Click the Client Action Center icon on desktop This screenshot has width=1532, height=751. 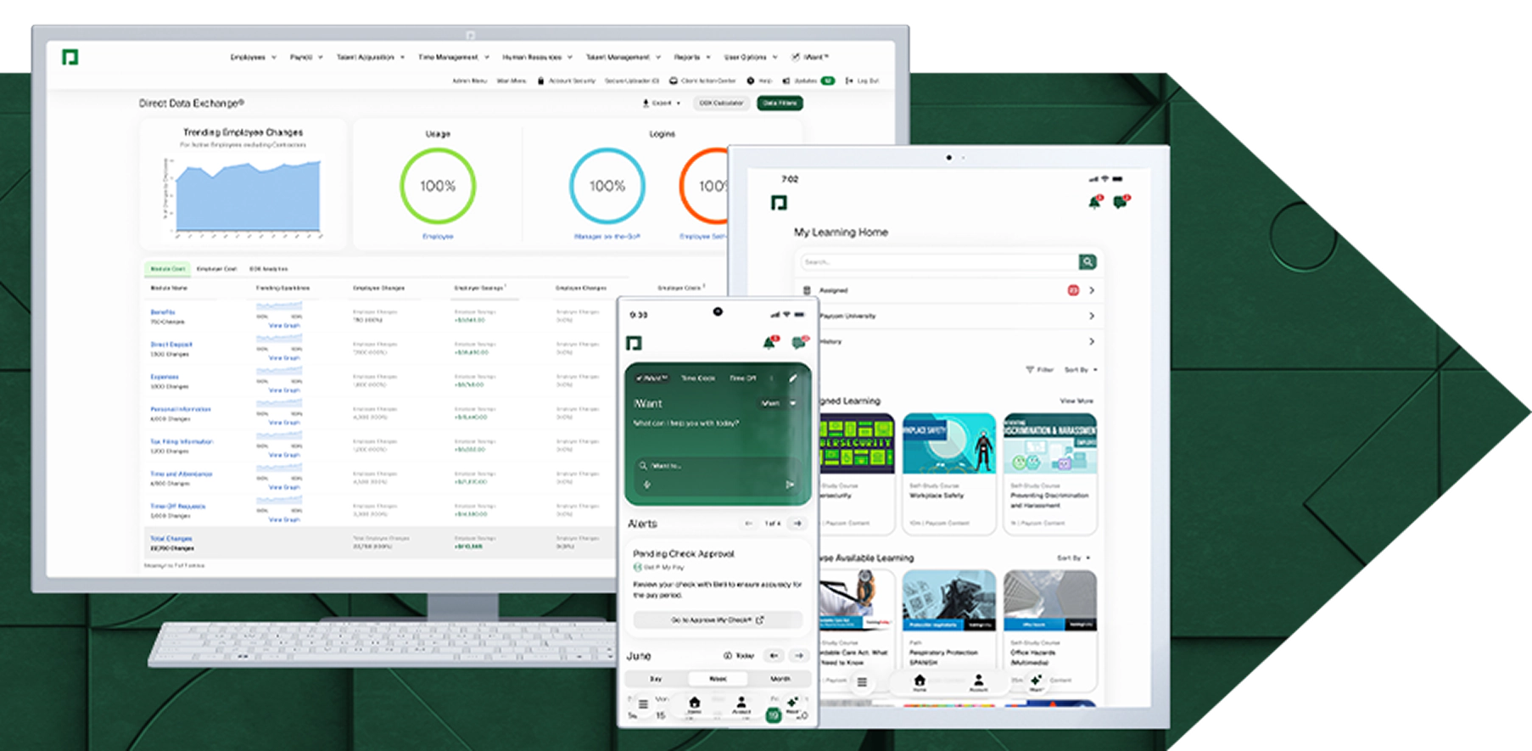coord(674,81)
